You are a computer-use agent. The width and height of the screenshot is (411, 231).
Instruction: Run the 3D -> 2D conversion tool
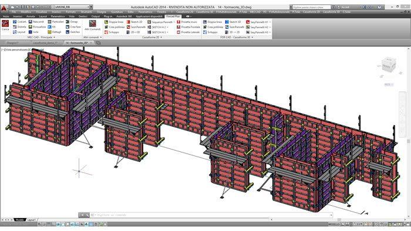pos(233,32)
